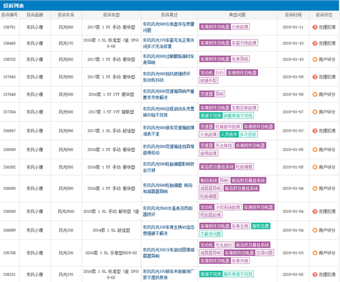Open complaint 东风风光580变速箱异响严重

pyautogui.click(x=168, y=94)
